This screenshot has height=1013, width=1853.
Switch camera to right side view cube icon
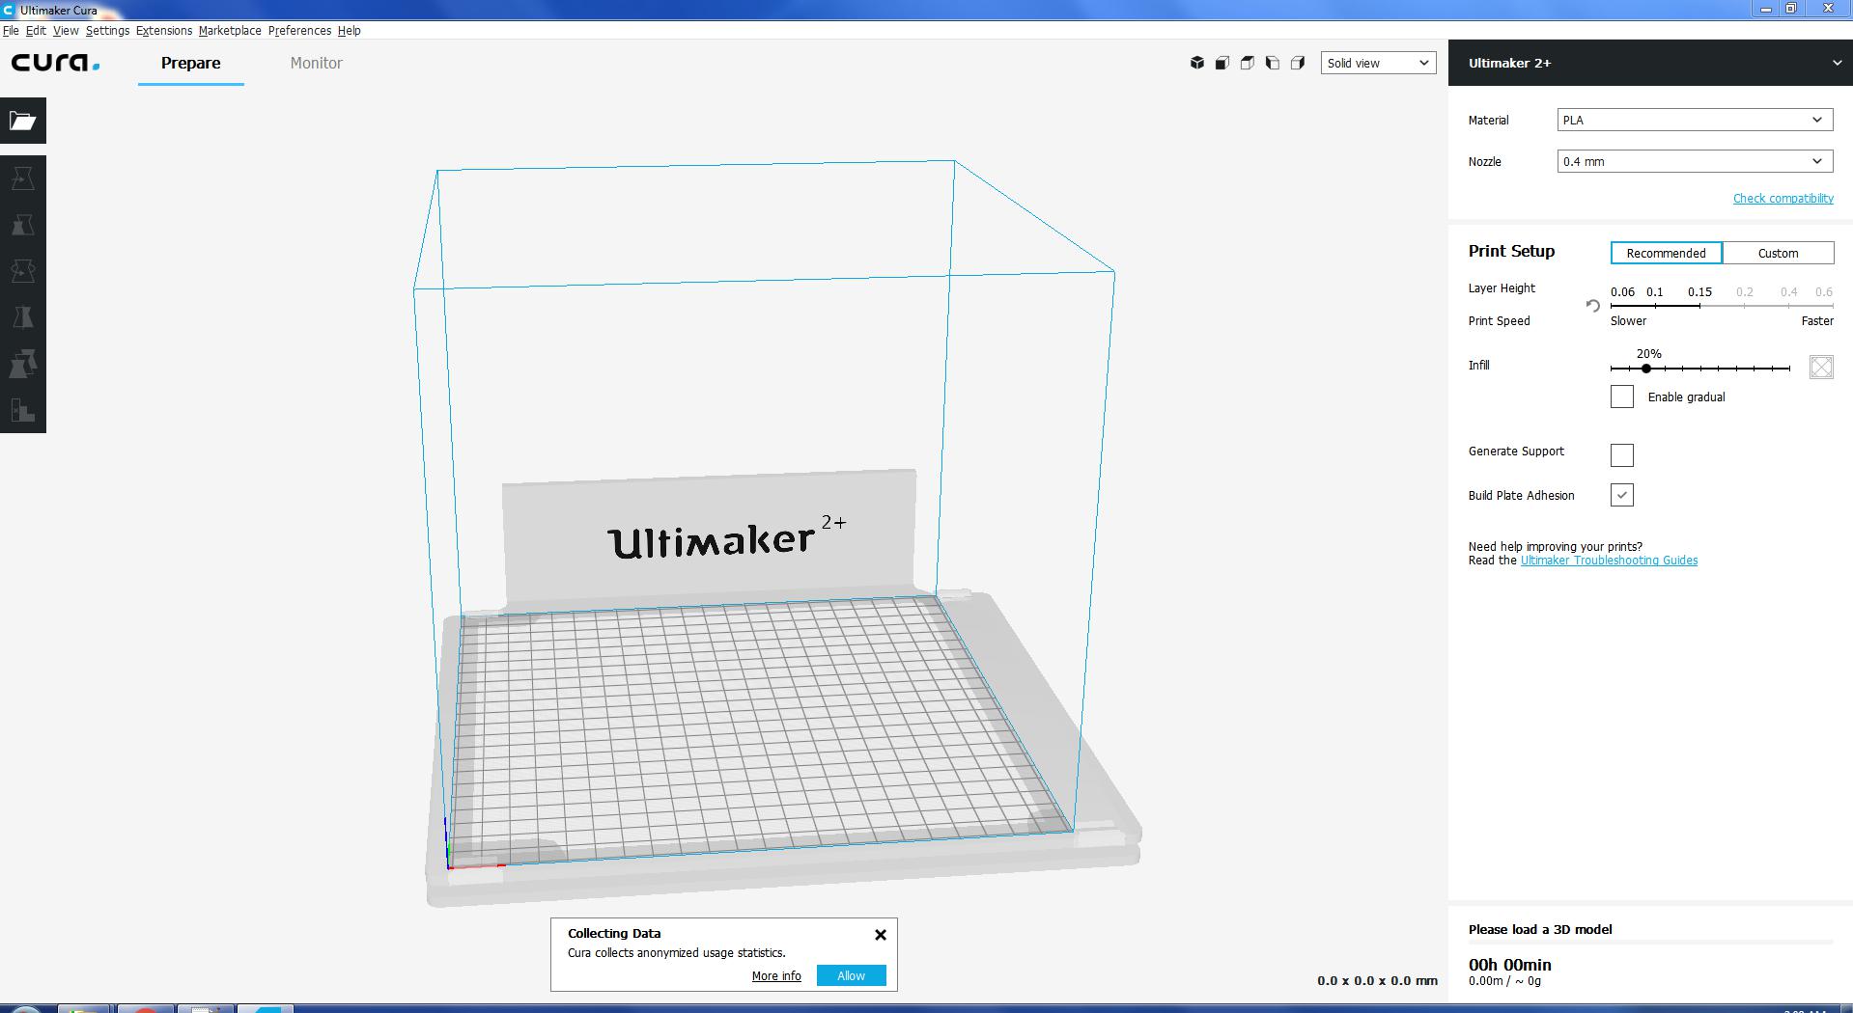pos(1298,63)
